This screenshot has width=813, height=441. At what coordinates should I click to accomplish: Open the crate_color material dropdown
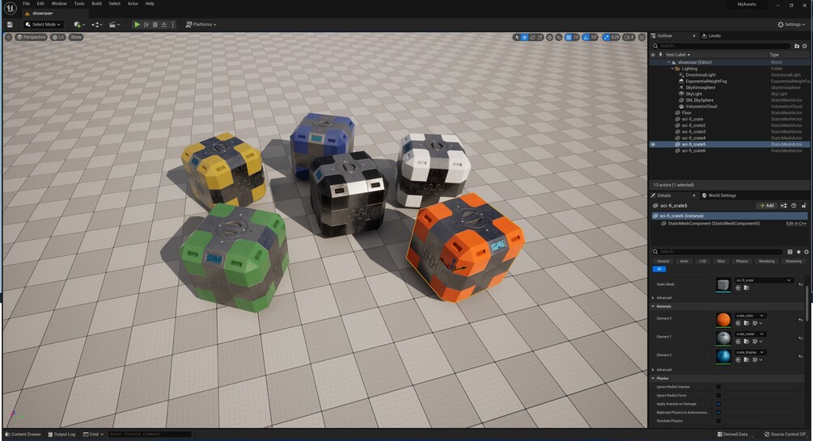[750, 315]
